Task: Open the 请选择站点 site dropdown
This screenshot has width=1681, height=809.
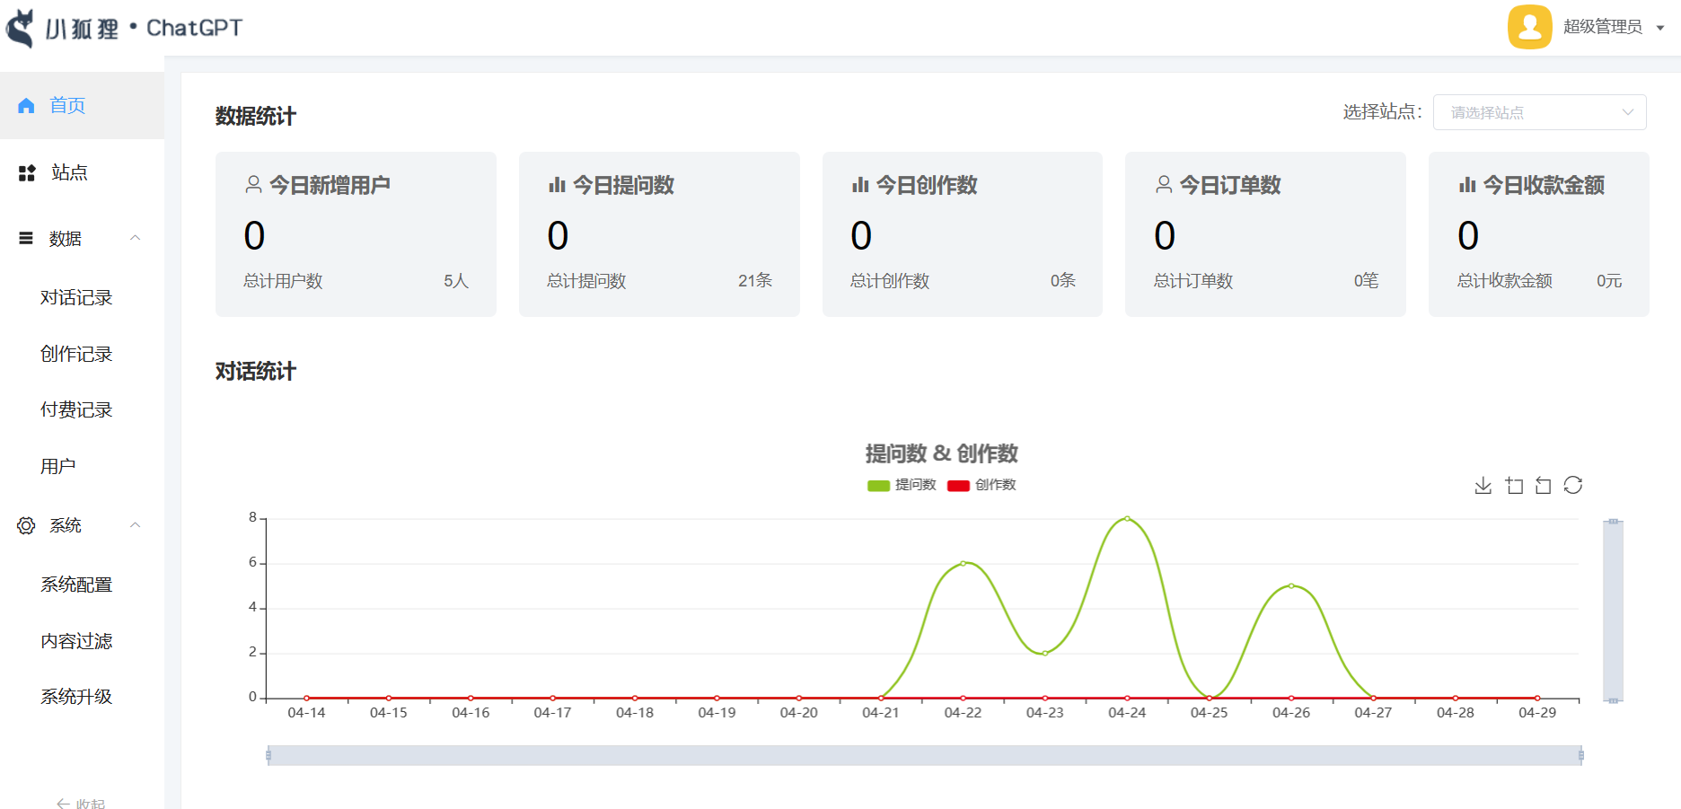Action: tap(1539, 112)
